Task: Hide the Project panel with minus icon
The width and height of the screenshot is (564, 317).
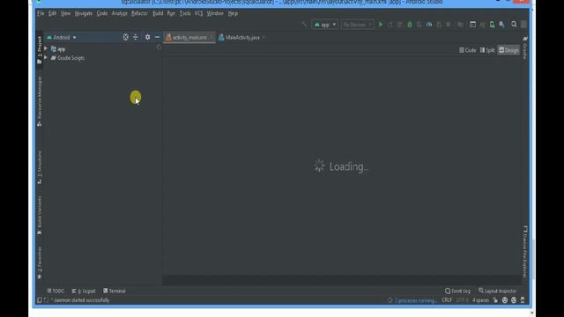Action: click(x=157, y=37)
